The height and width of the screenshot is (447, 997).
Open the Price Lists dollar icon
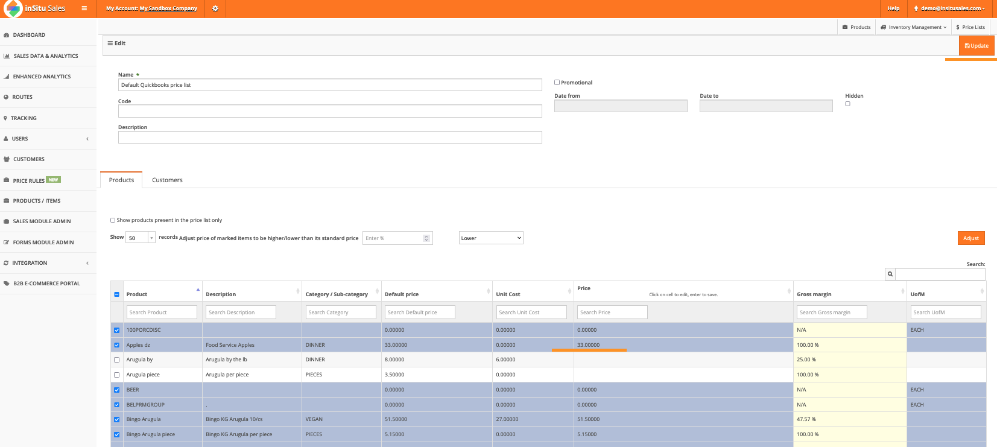[x=958, y=27]
